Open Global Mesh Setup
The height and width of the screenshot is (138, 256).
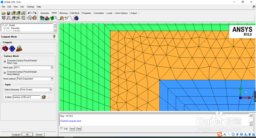(42, 18)
